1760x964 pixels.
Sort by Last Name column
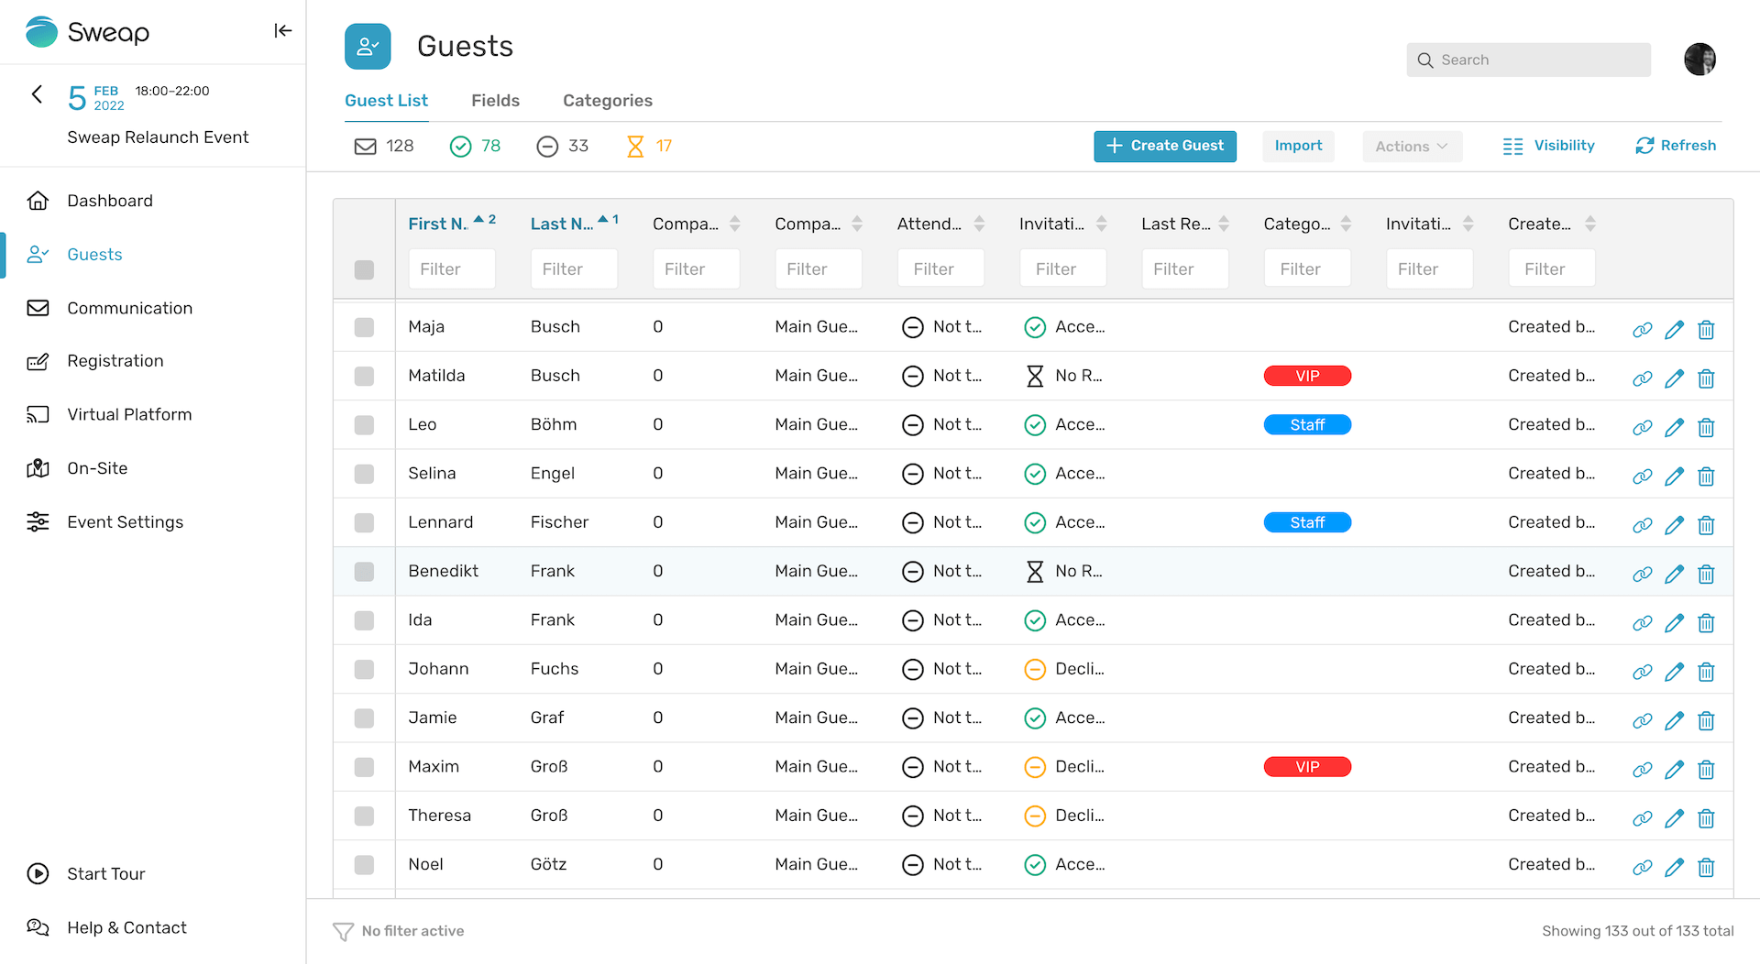click(x=575, y=224)
